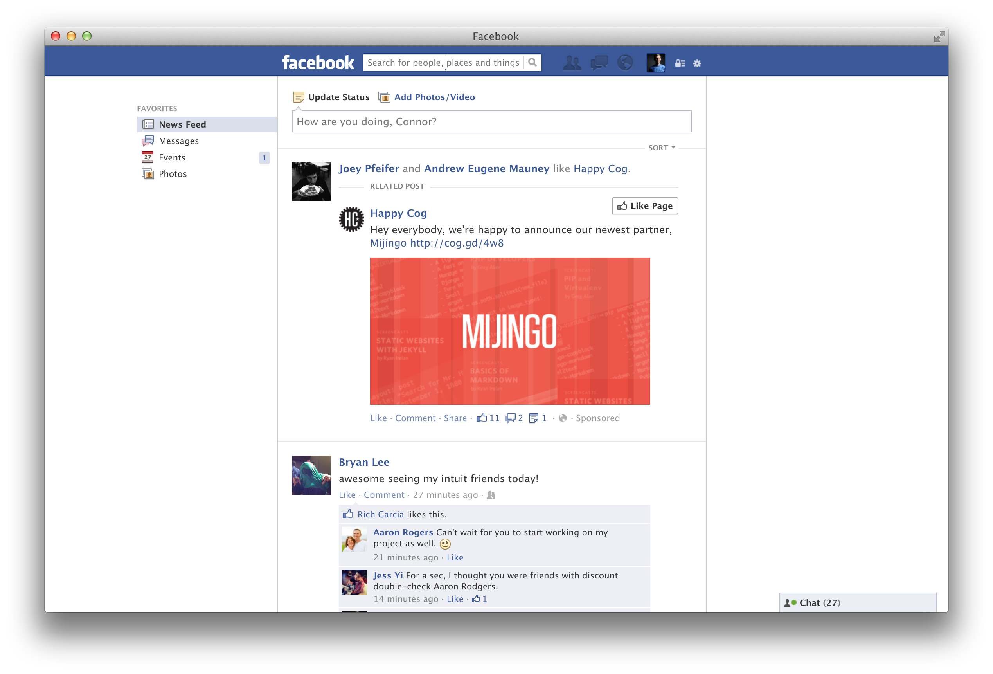The height and width of the screenshot is (674, 993).
Task: Open the messages icon in top bar
Action: [x=599, y=63]
